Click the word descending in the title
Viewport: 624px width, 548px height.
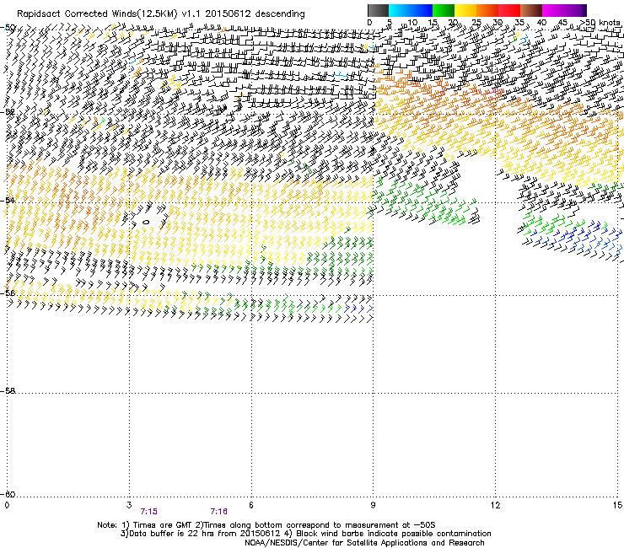pyautogui.click(x=280, y=13)
